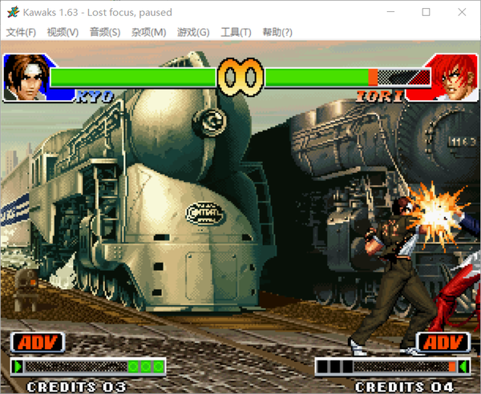Open the 视频(V) menu
The height and width of the screenshot is (394, 481).
(63, 32)
